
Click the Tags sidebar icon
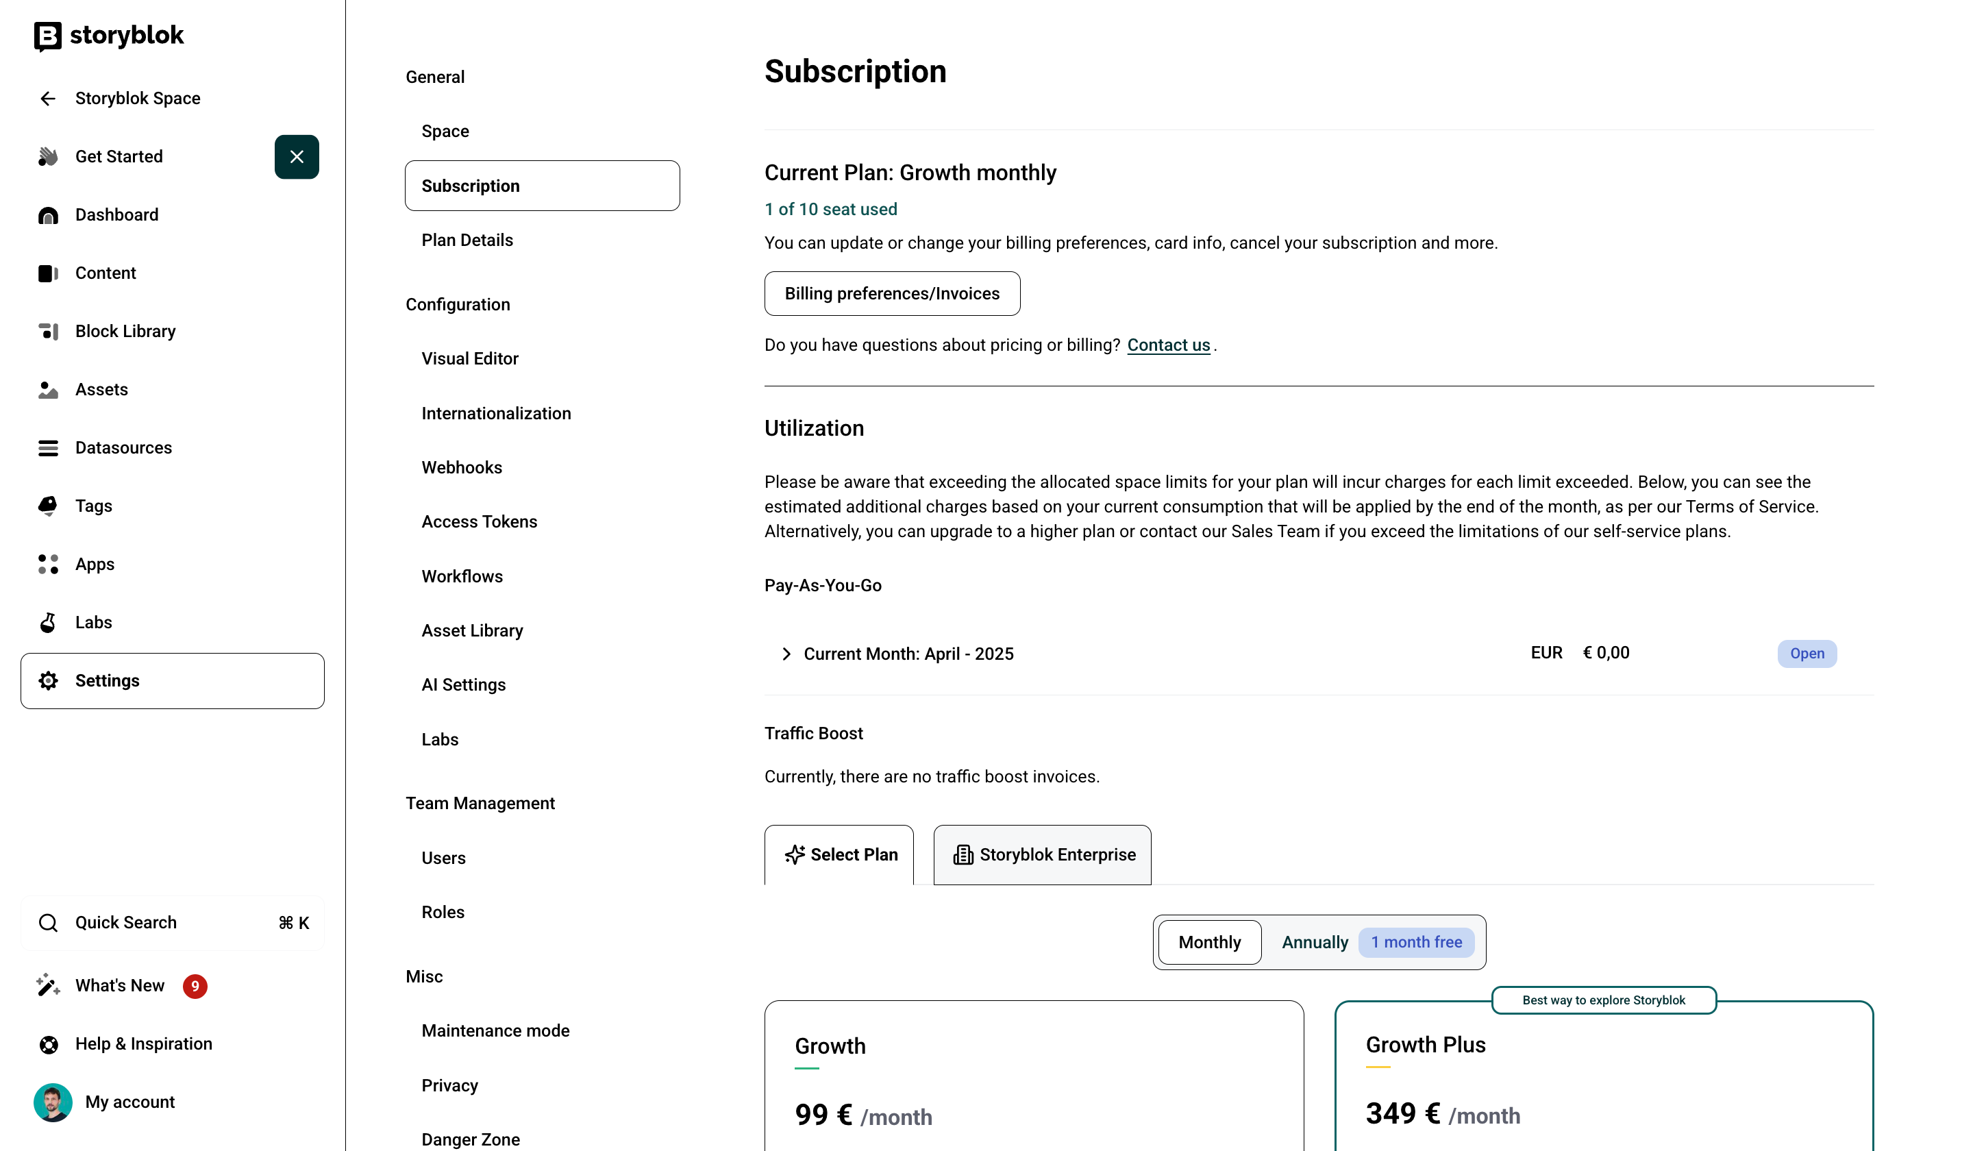pyautogui.click(x=48, y=506)
